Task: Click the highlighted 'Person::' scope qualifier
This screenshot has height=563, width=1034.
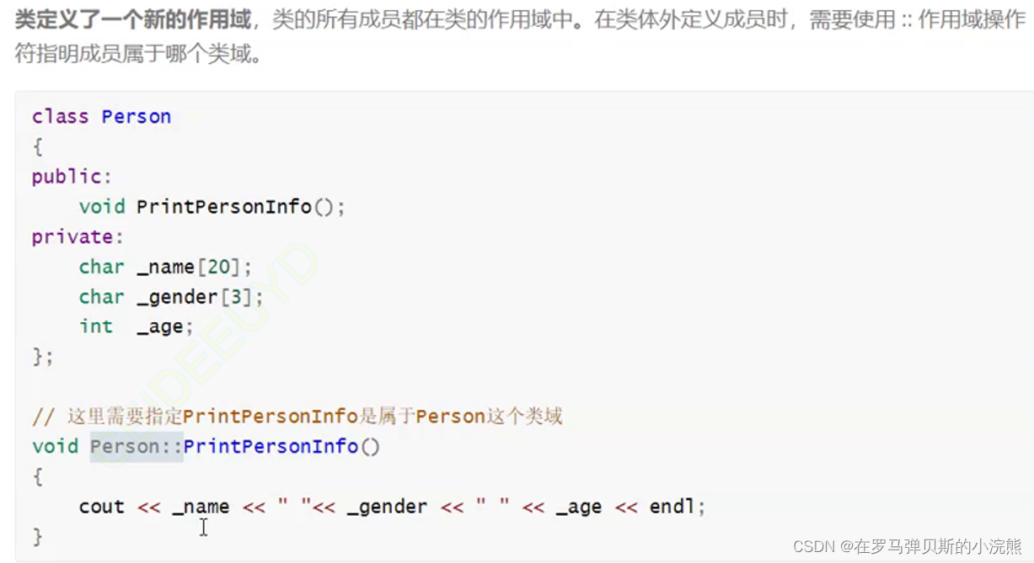Action: [137, 446]
